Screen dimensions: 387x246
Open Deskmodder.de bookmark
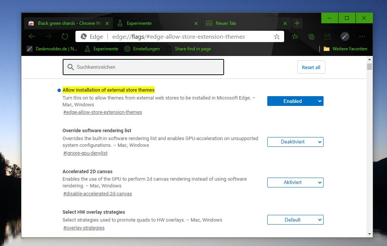pos(52,49)
